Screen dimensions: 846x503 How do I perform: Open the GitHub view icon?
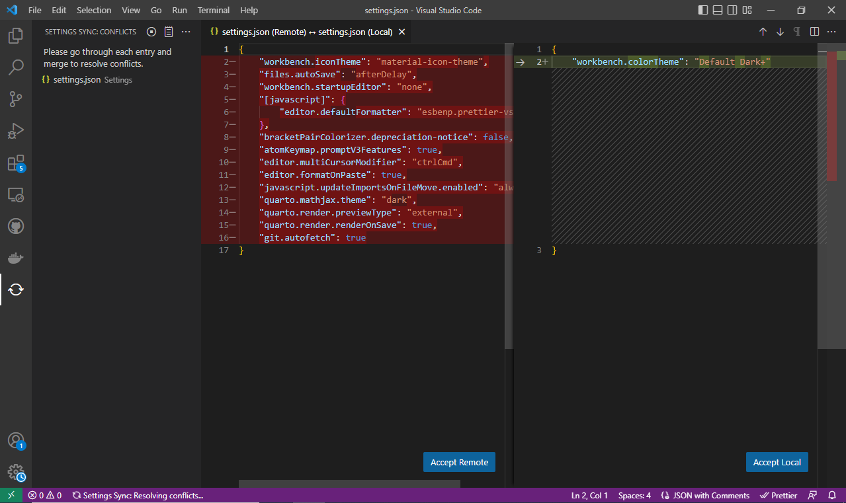click(x=16, y=227)
